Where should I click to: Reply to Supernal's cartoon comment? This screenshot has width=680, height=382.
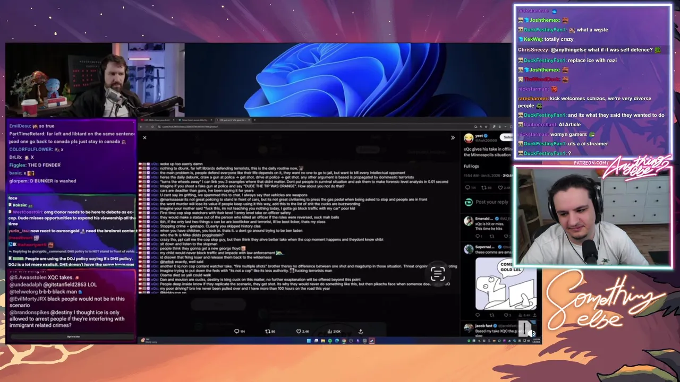click(x=478, y=315)
